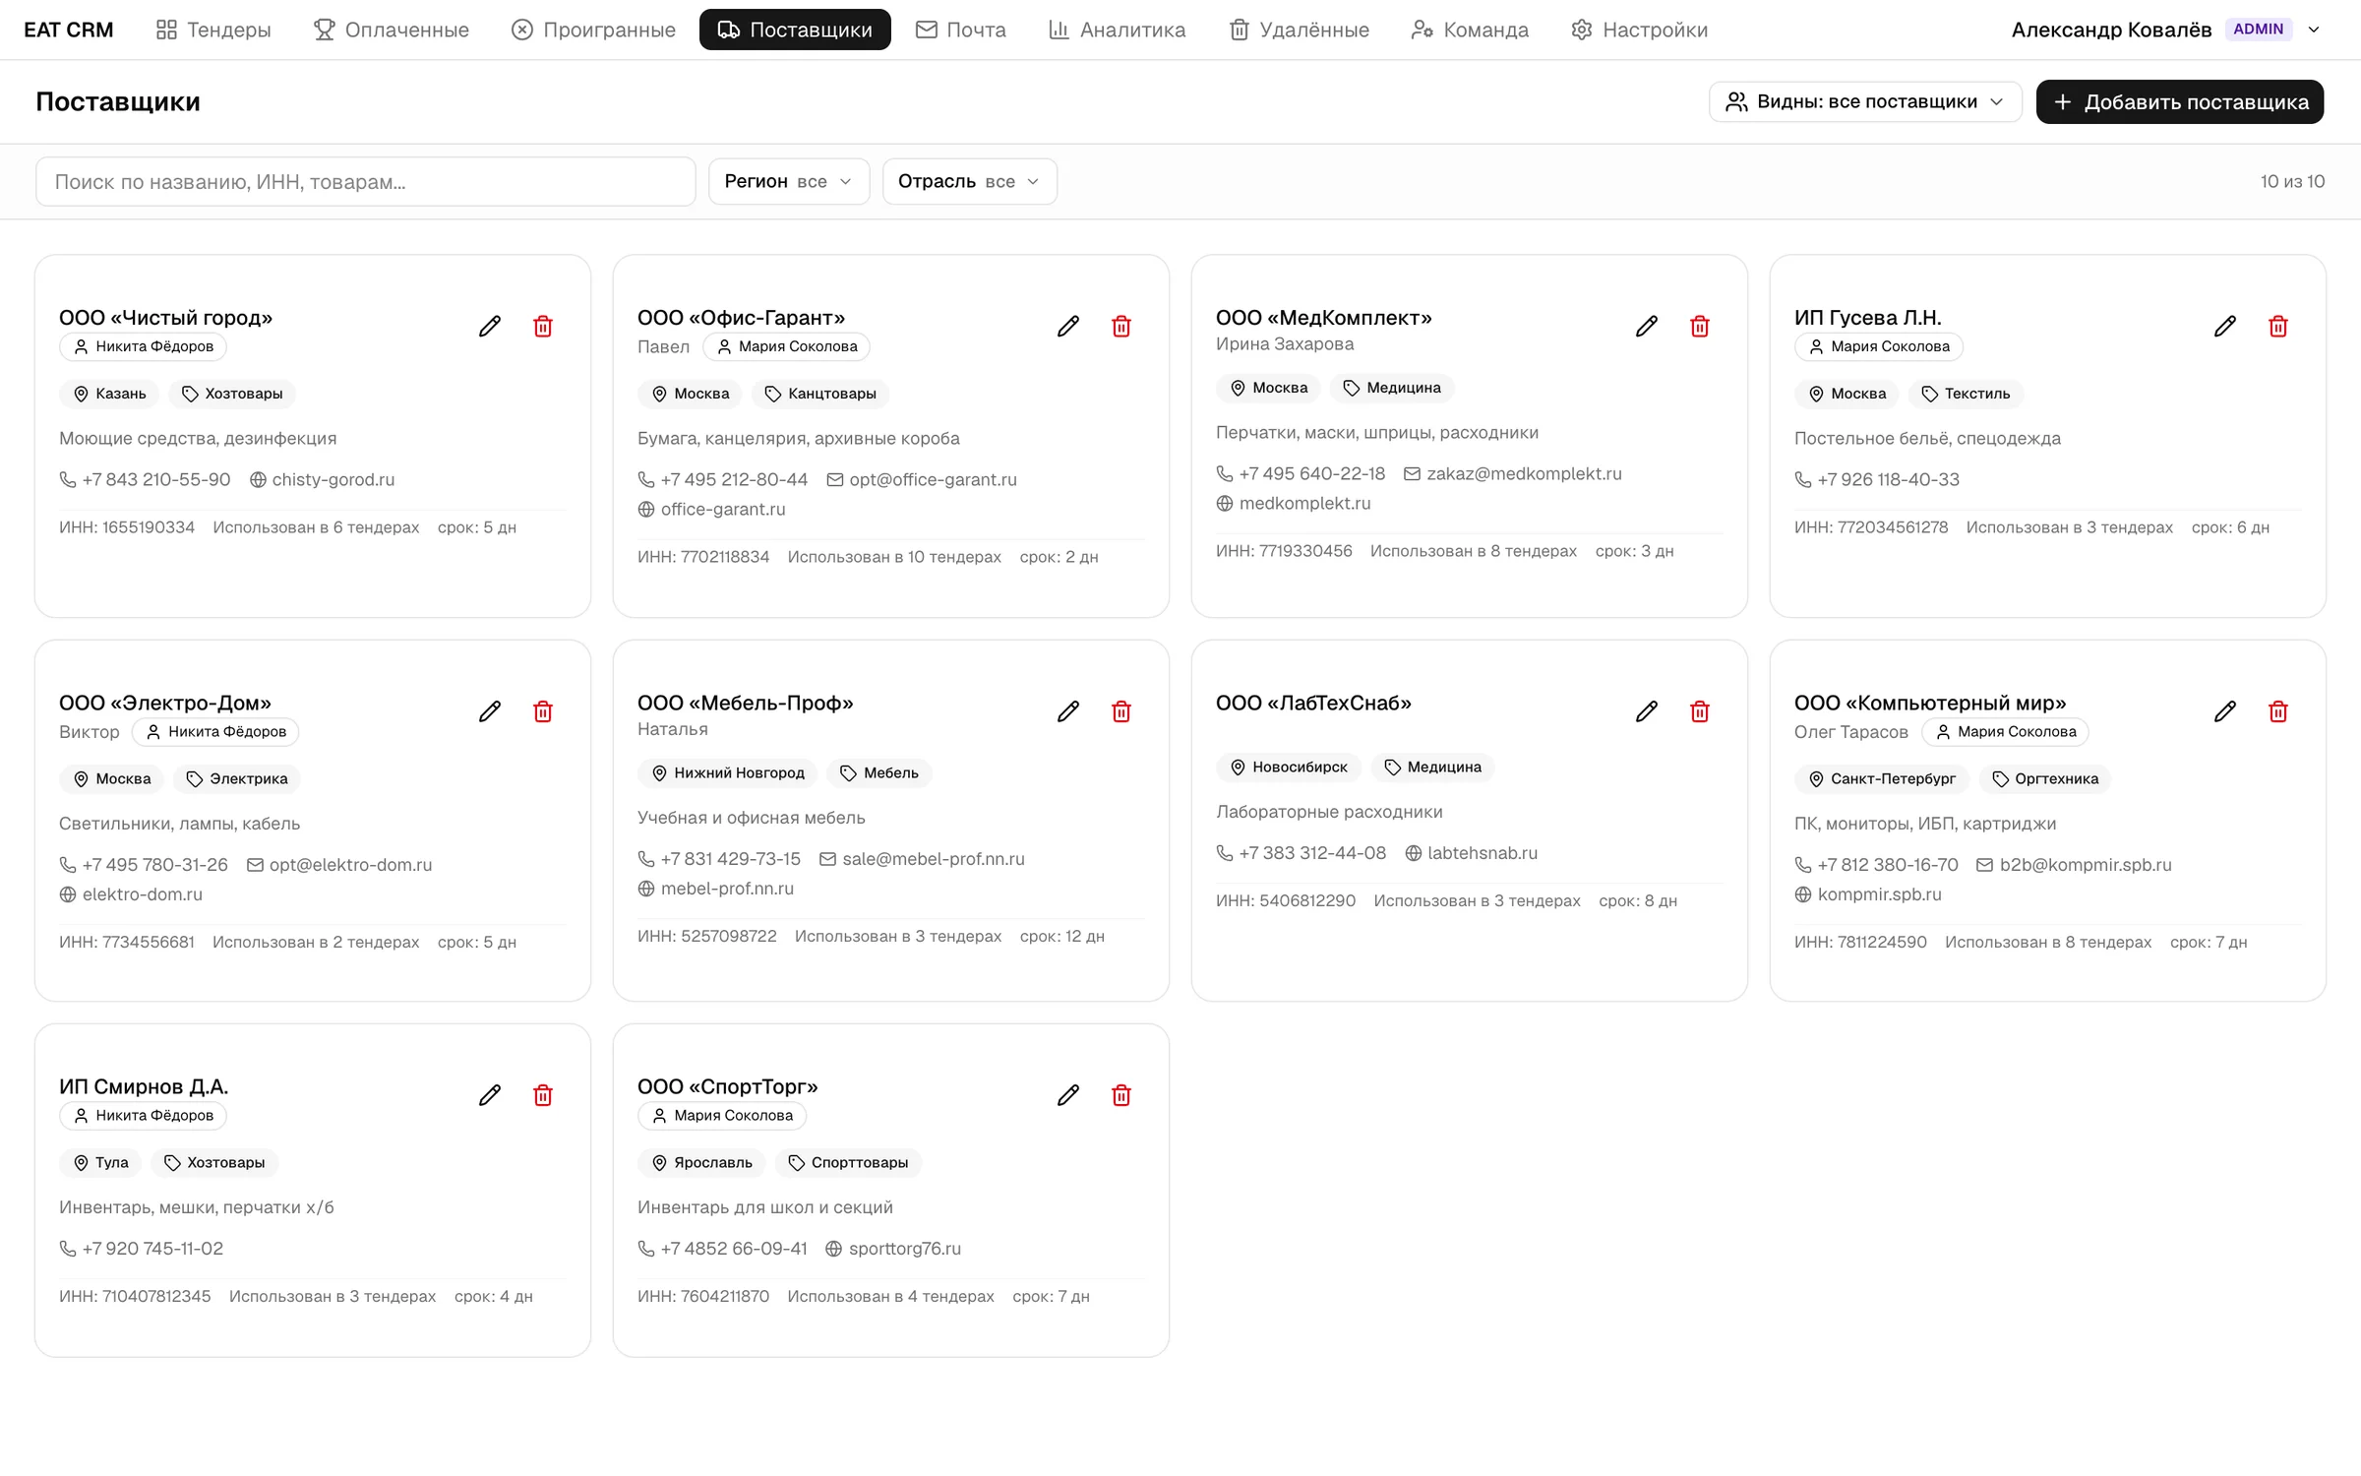This screenshot has width=2361, height=1476.
Task: Open website sporttorg76.ru
Action: tap(893, 1248)
